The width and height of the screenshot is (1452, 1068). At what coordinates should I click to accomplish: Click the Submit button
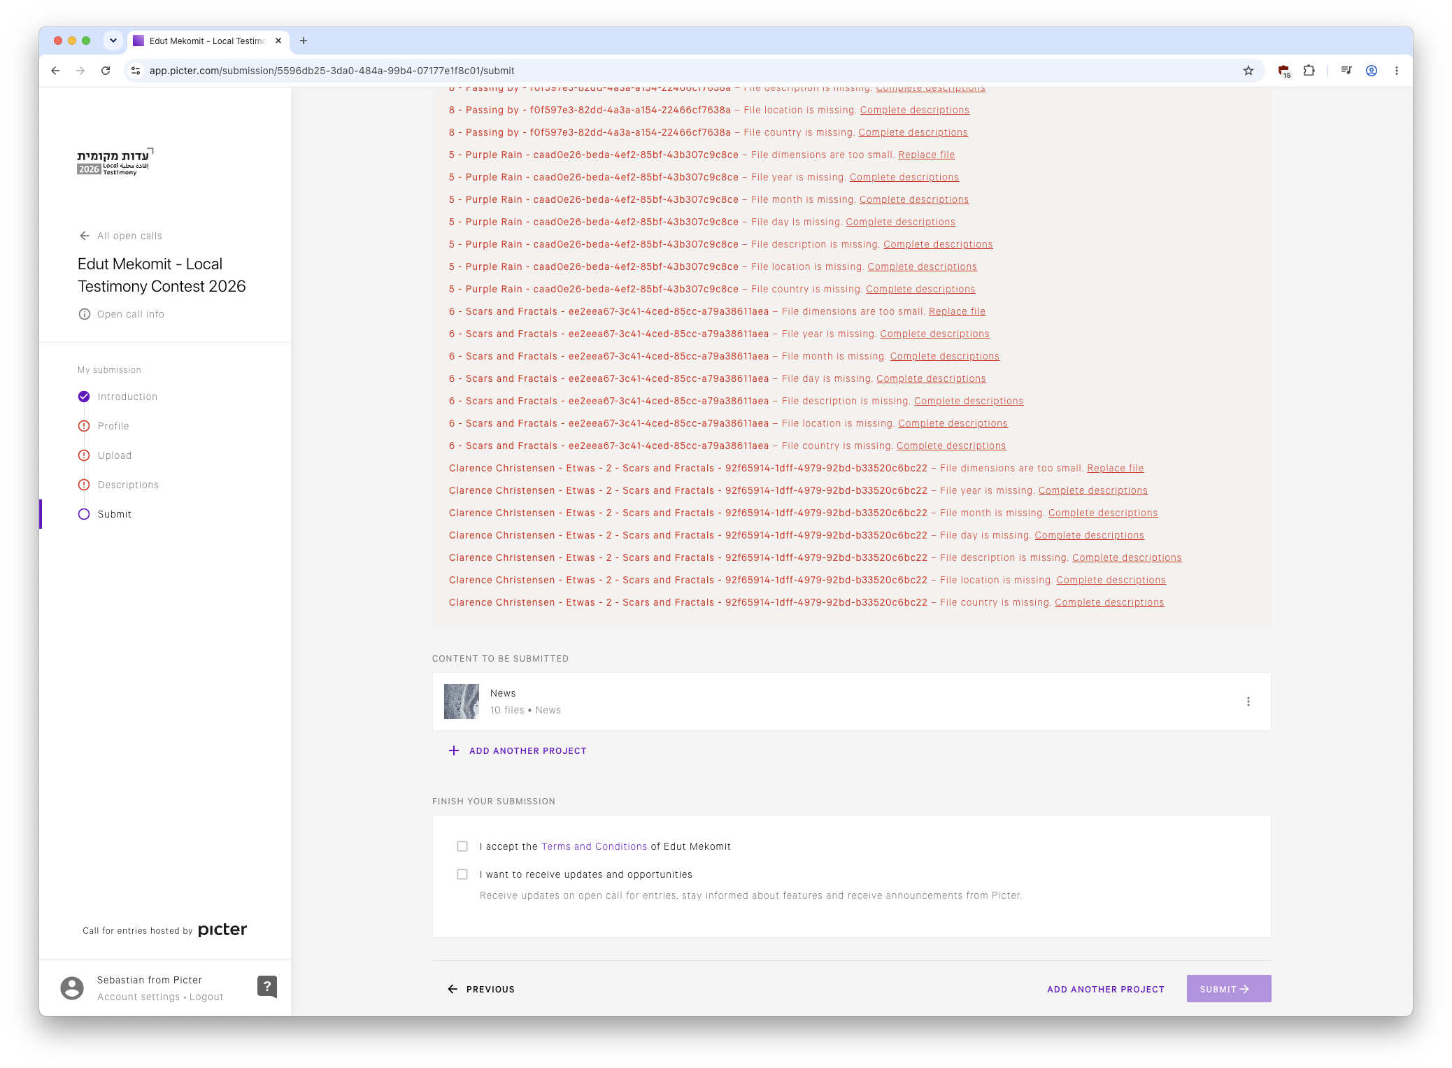(x=1229, y=989)
